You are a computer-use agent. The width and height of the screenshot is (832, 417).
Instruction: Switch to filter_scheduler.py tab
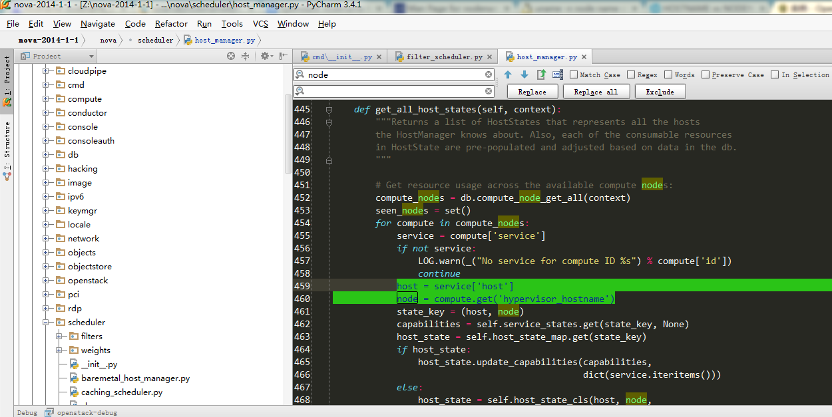click(444, 57)
